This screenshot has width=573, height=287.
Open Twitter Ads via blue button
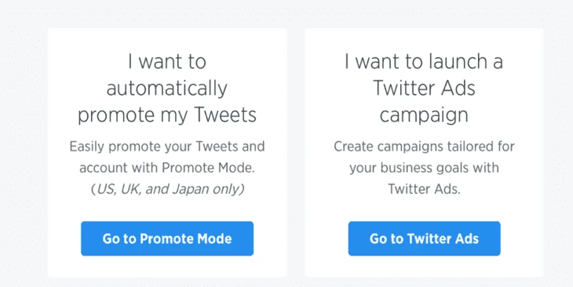[424, 238]
